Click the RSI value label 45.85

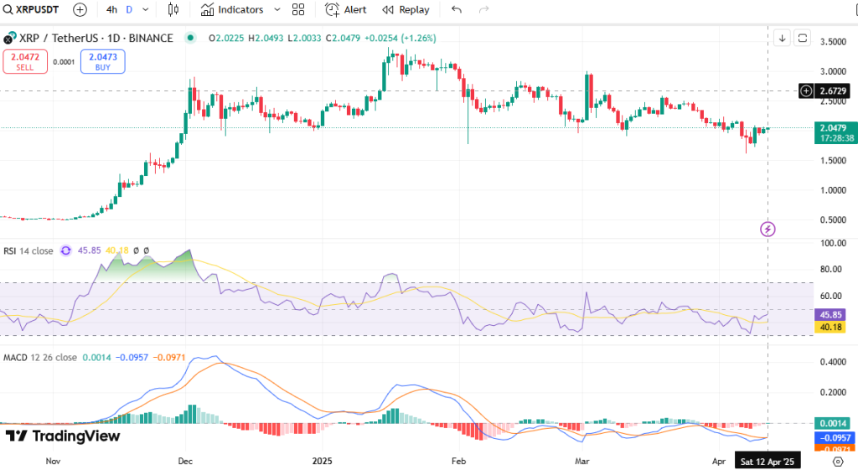(x=831, y=315)
